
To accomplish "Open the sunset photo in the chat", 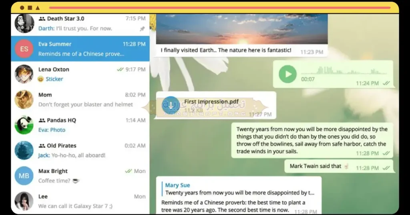I will pos(242,29).
